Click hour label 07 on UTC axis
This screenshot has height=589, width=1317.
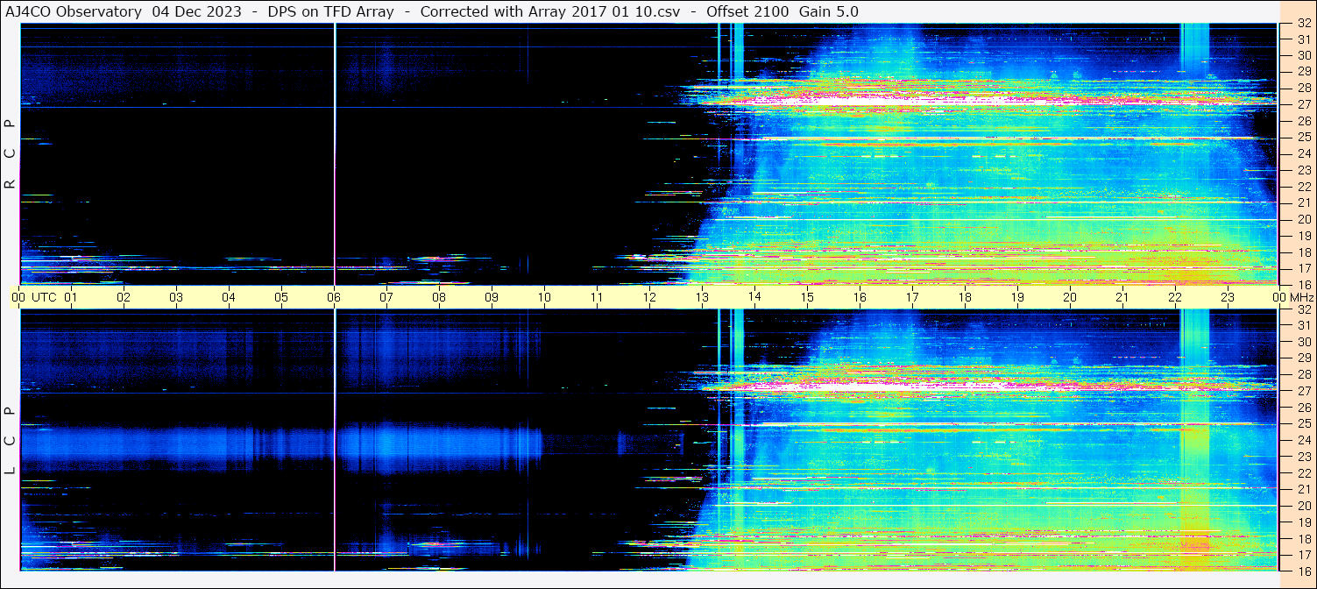[x=386, y=297]
